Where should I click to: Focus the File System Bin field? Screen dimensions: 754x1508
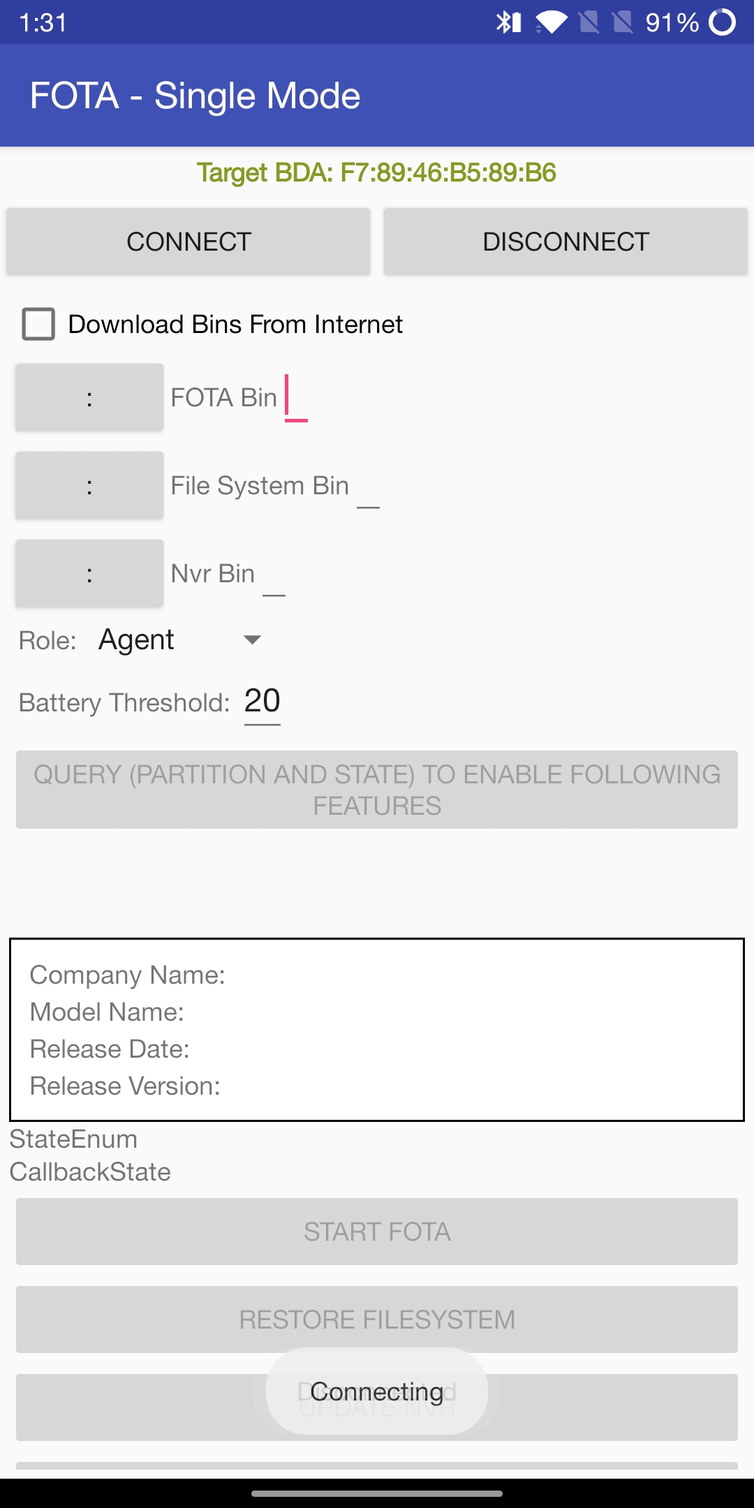click(x=368, y=488)
